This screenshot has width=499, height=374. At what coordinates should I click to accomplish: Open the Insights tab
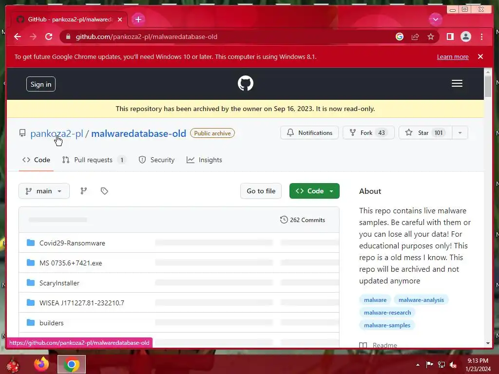coord(204,160)
